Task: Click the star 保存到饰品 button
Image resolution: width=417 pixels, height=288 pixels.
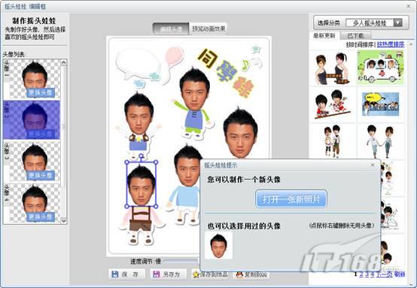Action: pyautogui.click(x=210, y=274)
